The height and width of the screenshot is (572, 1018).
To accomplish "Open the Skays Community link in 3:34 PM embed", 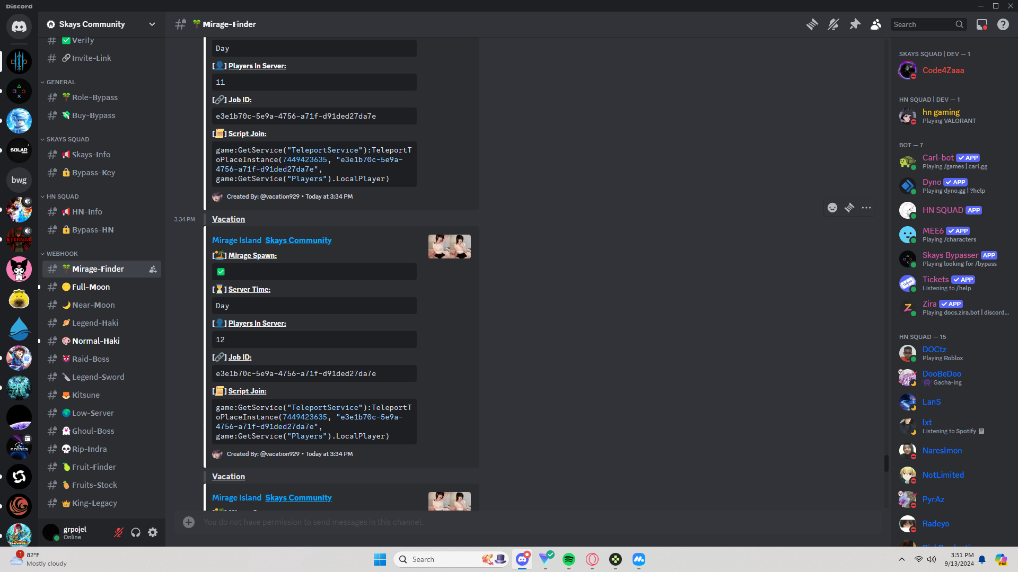I will pyautogui.click(x=299, y=240).
